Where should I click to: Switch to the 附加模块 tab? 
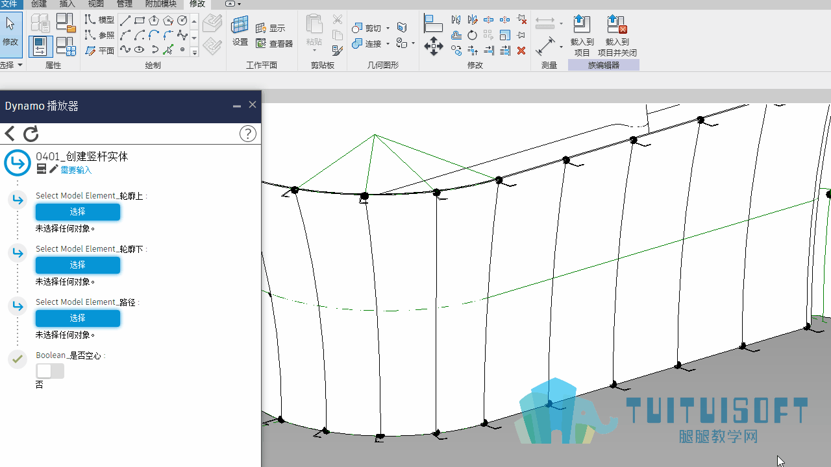coord(161,4)
